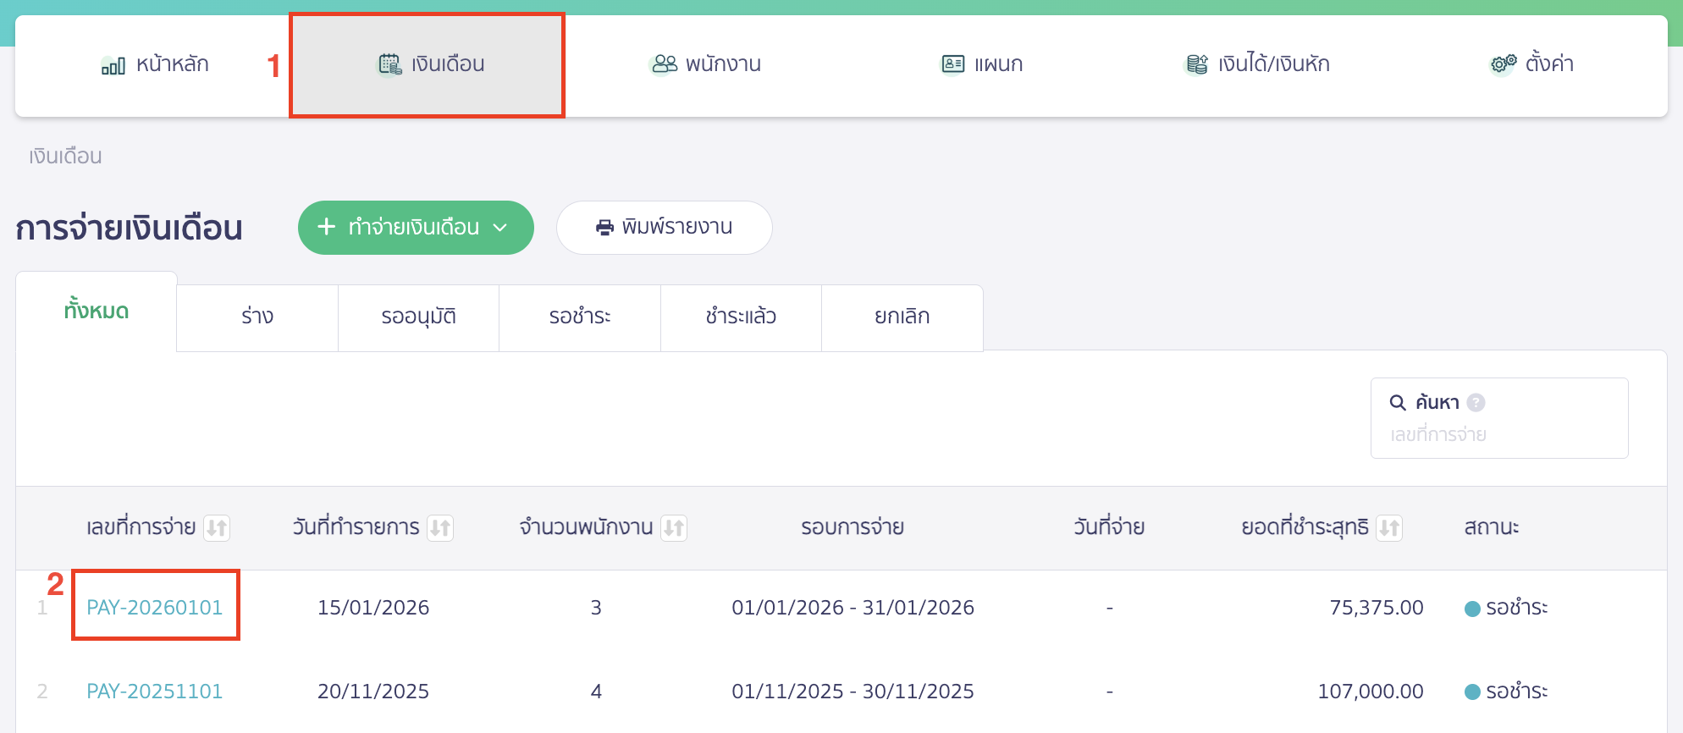Sort by payment number column
The width and height of the screenshot is (1683, 733).
217,528
